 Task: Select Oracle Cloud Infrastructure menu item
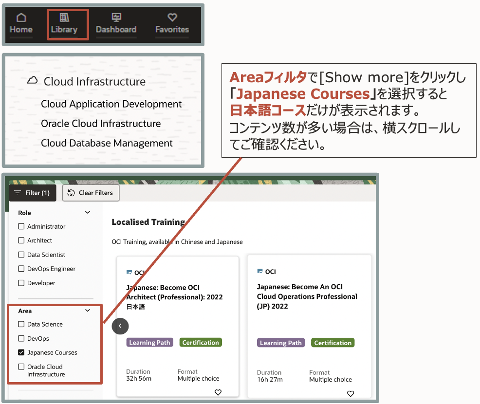pyautogui.click(x=101, y=124)
